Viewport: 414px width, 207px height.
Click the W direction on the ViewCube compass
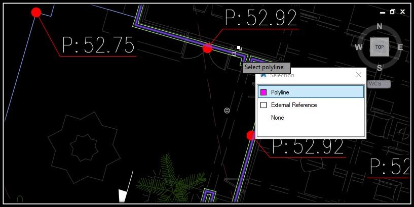pyautogui.click(x=359, y=47)
